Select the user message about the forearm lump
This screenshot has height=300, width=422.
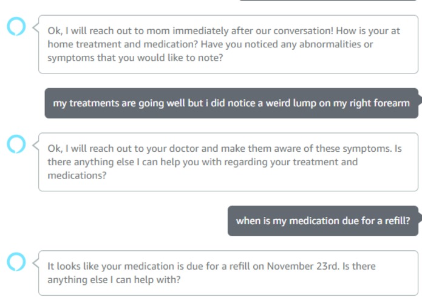tap(231, 103)
